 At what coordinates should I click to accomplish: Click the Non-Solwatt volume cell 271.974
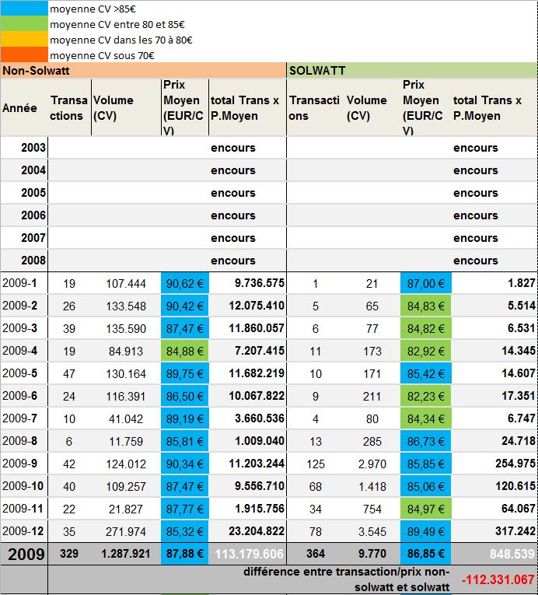click(125, 531)
